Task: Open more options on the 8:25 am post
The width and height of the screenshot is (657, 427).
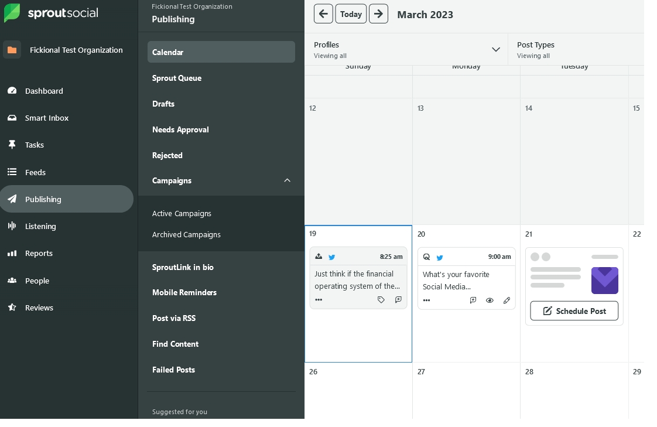Action: pyautogui.click(x=319, y=300)
